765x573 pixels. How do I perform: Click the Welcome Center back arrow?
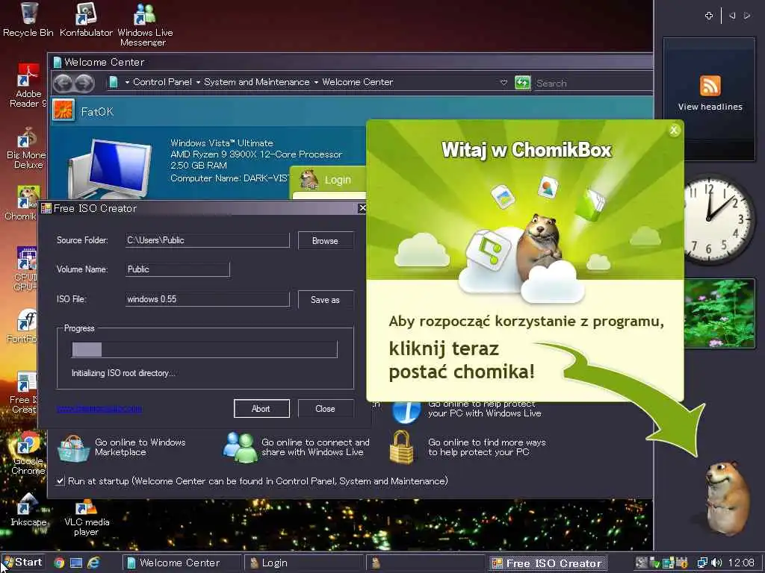click(63, 83)
